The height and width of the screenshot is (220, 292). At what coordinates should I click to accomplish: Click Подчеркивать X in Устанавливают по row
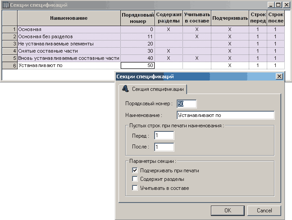click(230, 66)
